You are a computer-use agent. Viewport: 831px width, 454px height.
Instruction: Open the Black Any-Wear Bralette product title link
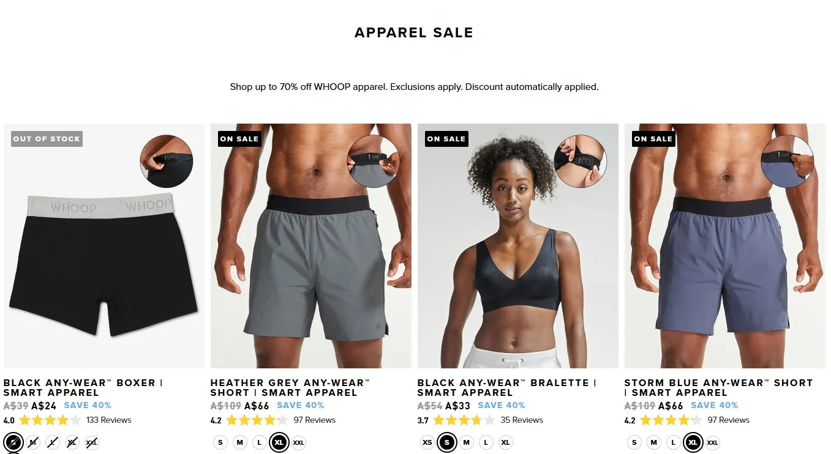[507, 388]
